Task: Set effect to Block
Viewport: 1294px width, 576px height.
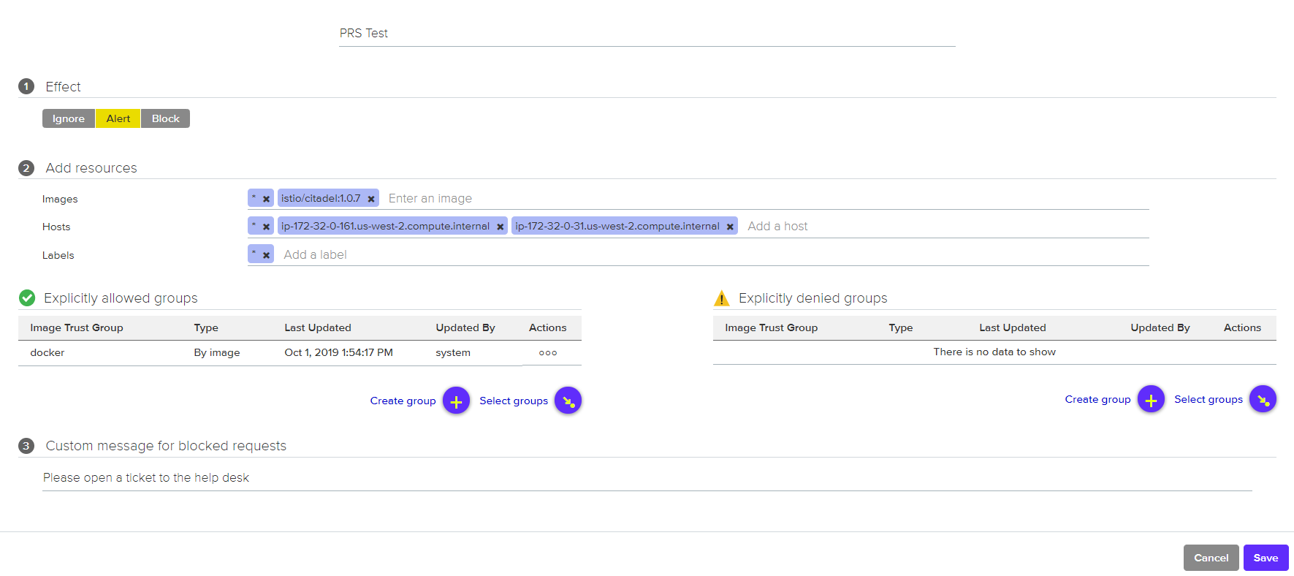Action: click(x=166, y=118)
